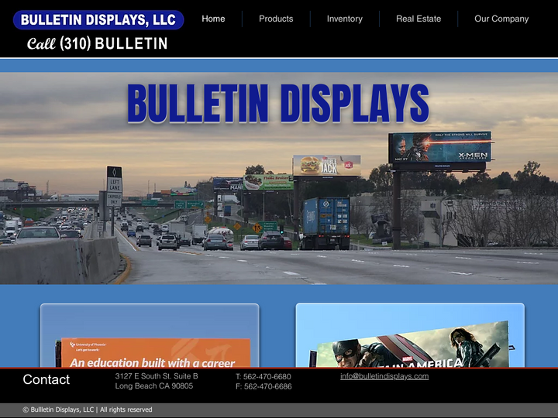Click the Bulletin Displays, LLC logo badge
Viewport: 558px width, 418px height.
click(x=98, y=19)
